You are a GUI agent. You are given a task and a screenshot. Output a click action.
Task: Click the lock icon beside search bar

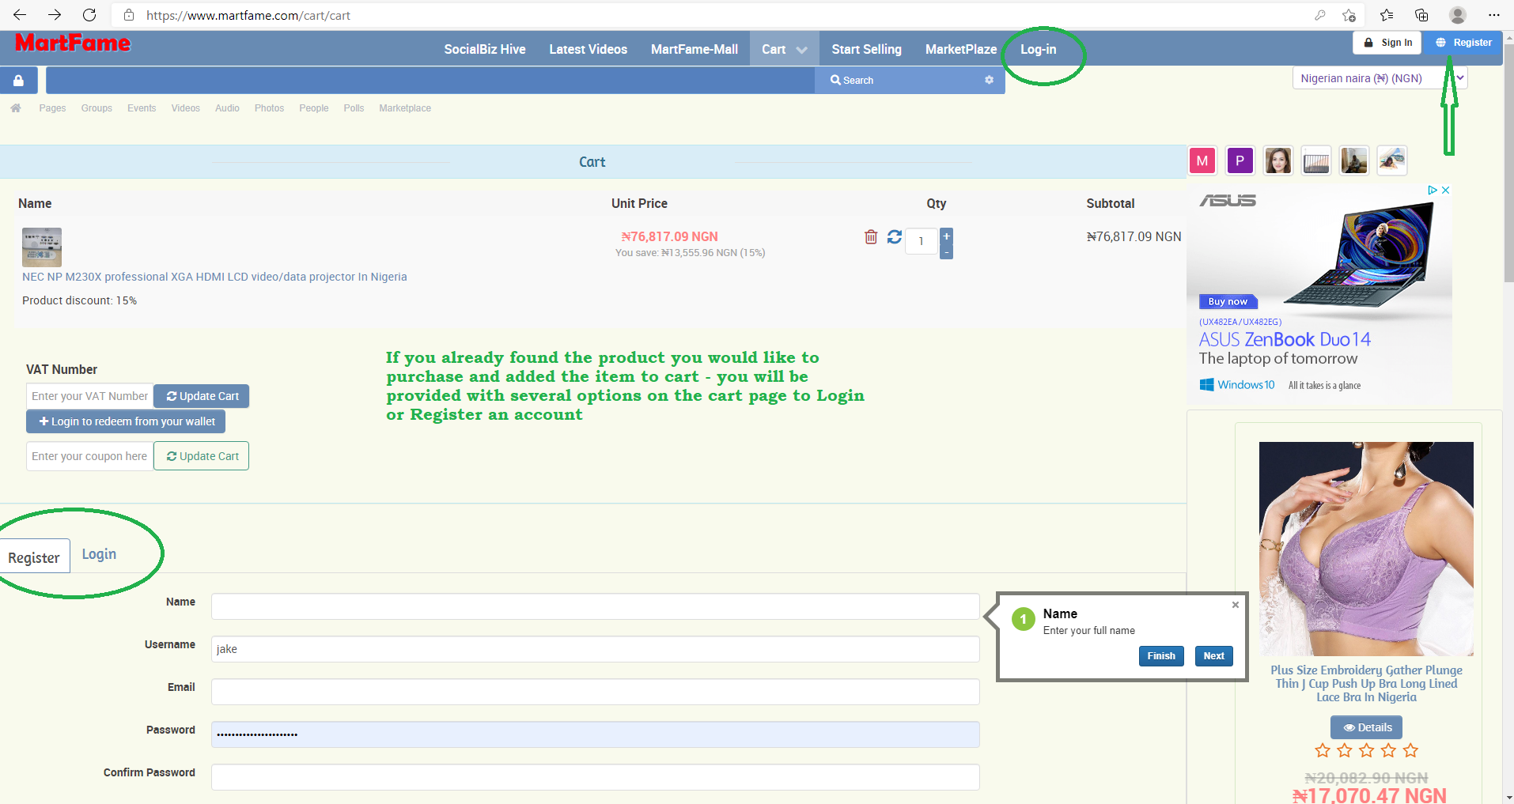(18, 81)
